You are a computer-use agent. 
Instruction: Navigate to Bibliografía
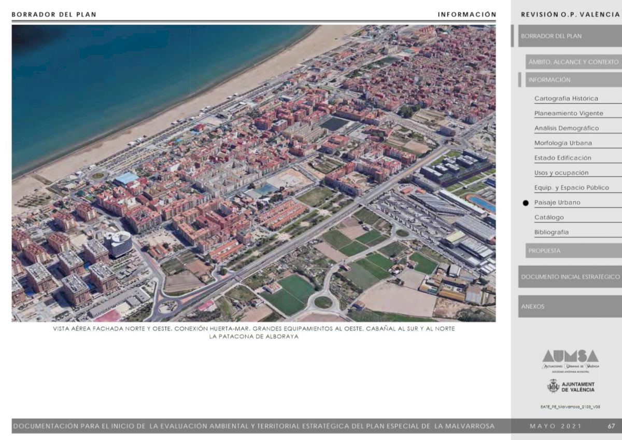point(551,232)
